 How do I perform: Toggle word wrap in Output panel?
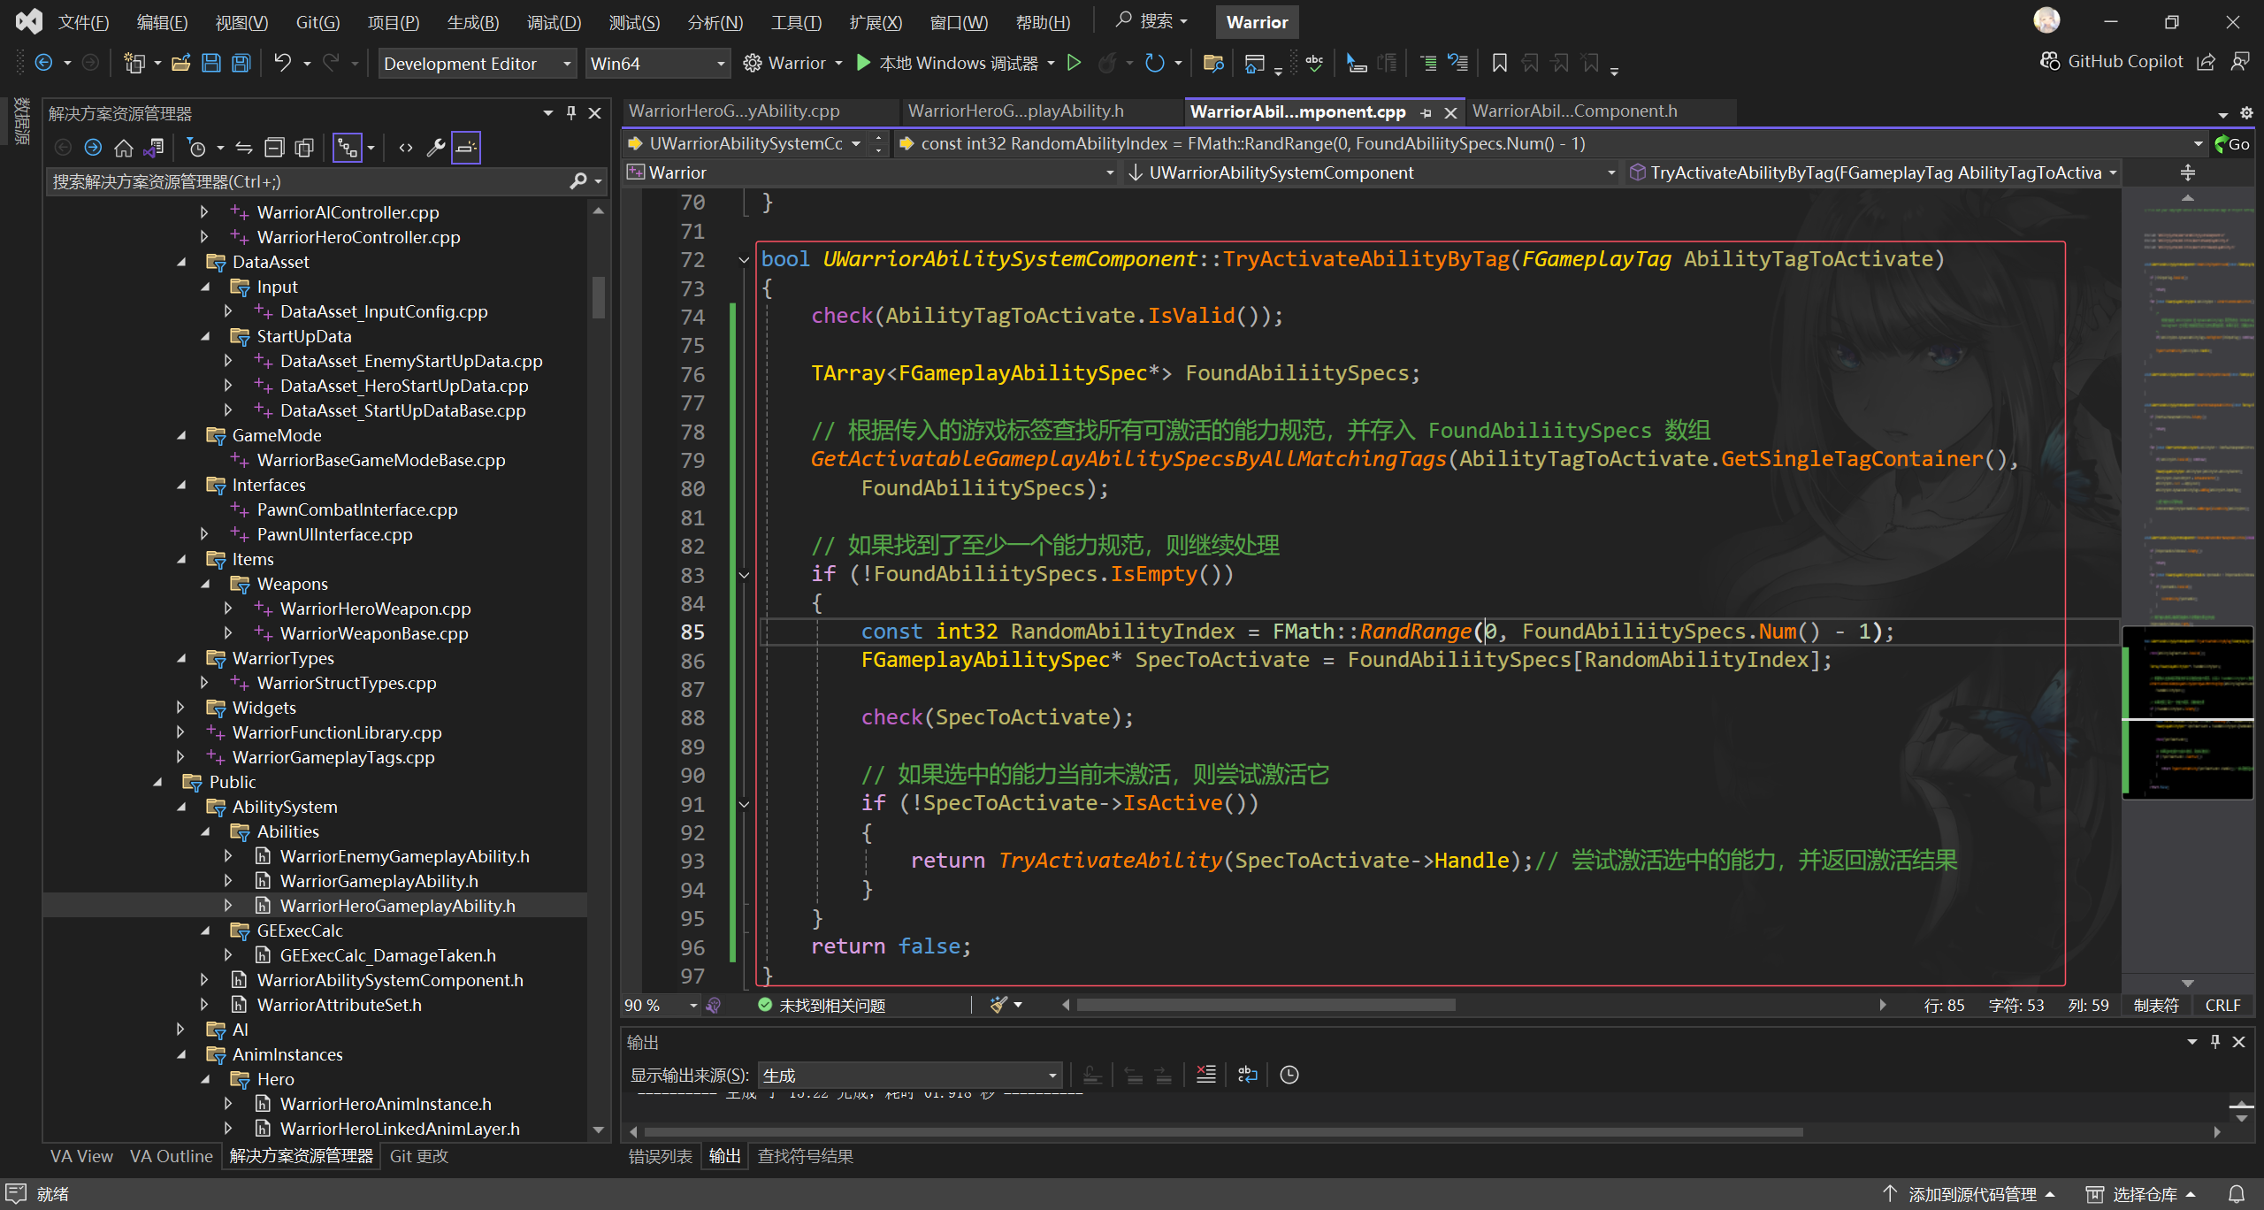click(1247, 1075)
